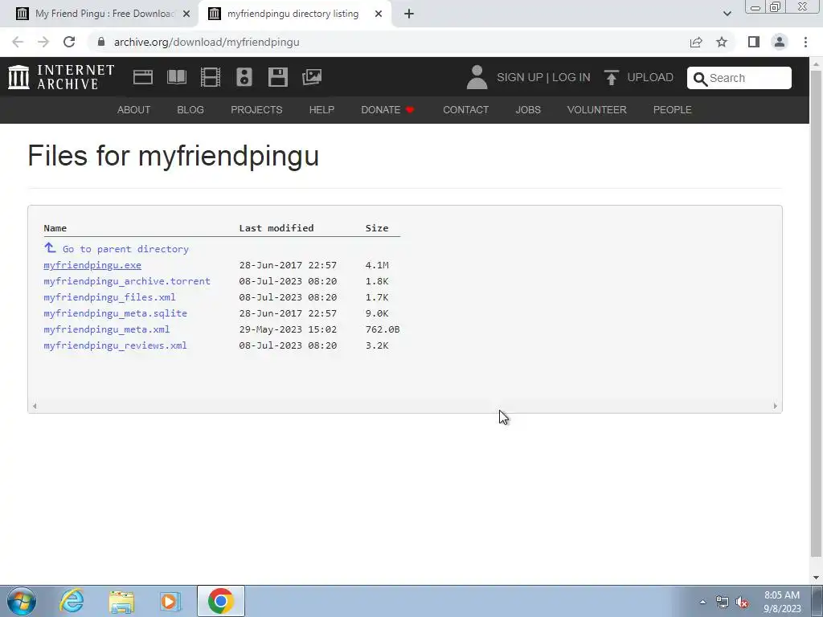The height and width of the screenshot is (617, 823).
Task: Go back using browser back arrow
Action: [18, 42]
